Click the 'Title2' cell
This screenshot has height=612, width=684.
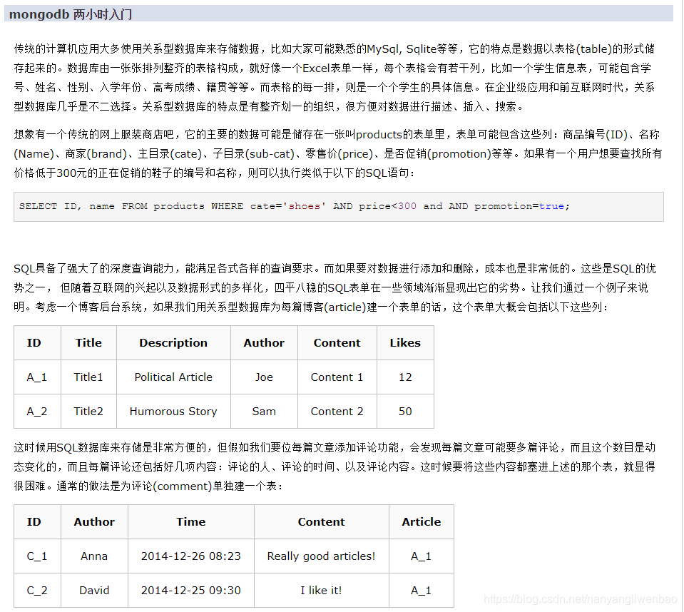click(x=88, y=412)
